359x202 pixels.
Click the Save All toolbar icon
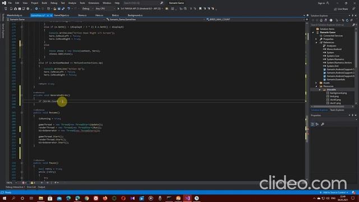tap(63, 8)
